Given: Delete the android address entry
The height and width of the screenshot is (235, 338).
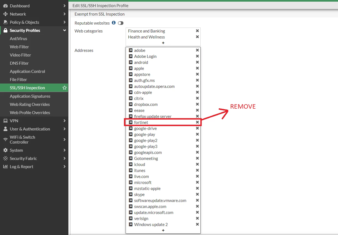Looking at the screenshot, I should 197,62.
